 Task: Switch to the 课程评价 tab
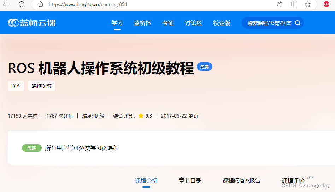pos(293,180)
